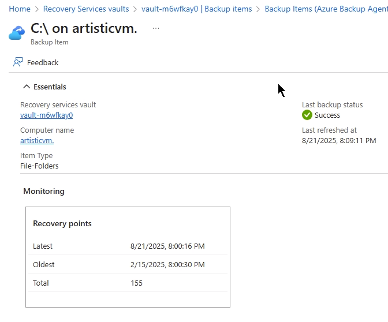This screenshot has width=388, height=322.
Task: Click the Computer name label
Action: (47, 130)
